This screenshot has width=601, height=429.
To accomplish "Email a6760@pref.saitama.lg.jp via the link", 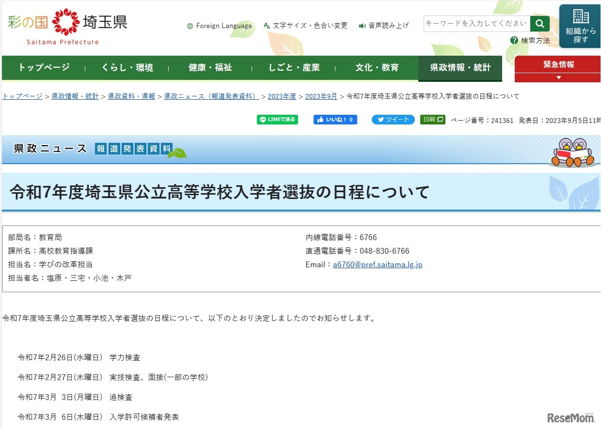I will coord(377,264).
